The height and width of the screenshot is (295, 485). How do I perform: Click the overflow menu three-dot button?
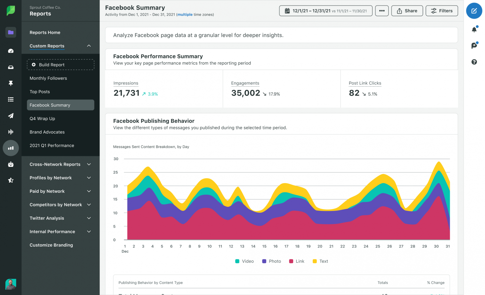[381, 11]
